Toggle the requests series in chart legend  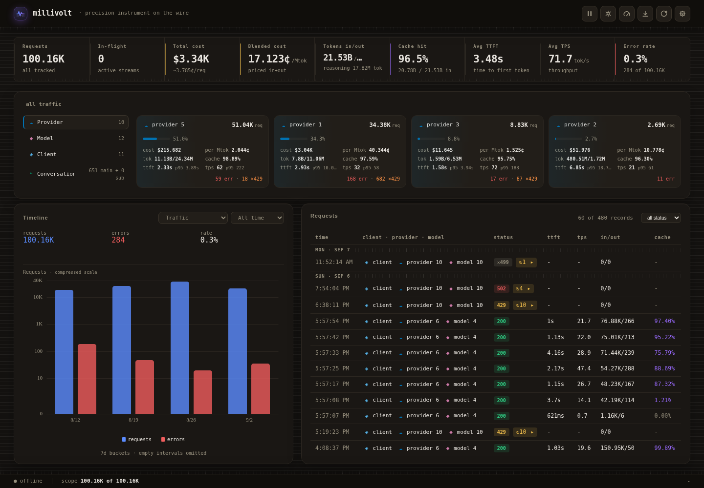(x=137, y=440)
